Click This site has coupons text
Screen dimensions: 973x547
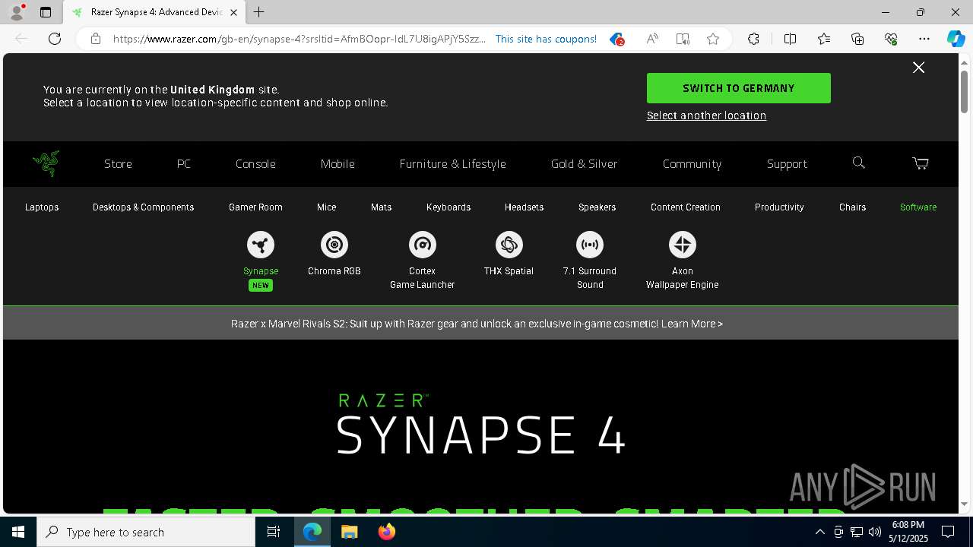point(546,39)
